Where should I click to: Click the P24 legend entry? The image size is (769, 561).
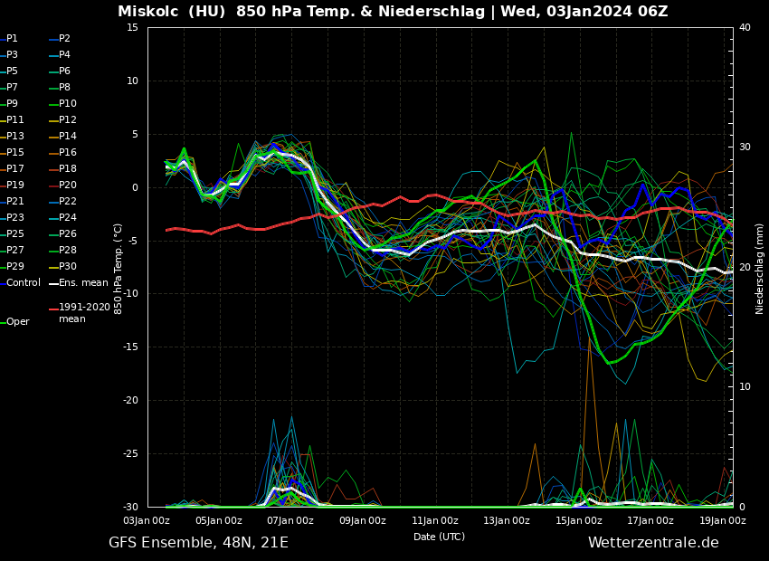click(68, 218)
